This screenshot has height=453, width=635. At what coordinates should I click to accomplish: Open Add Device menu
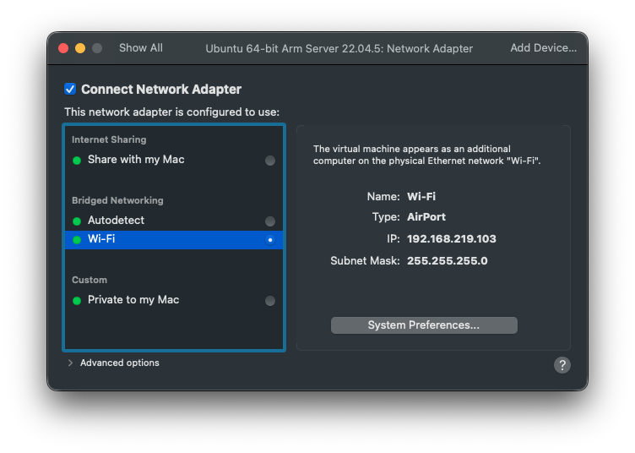tap(543, 48)
